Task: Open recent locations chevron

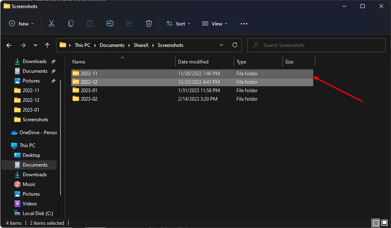Action: point(35,45)
